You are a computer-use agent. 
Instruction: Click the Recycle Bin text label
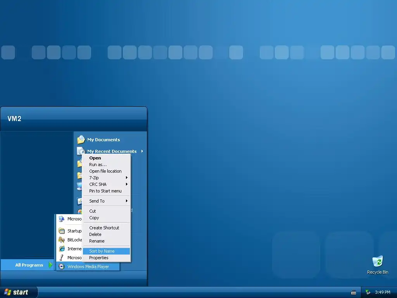[x=378, y=272]
